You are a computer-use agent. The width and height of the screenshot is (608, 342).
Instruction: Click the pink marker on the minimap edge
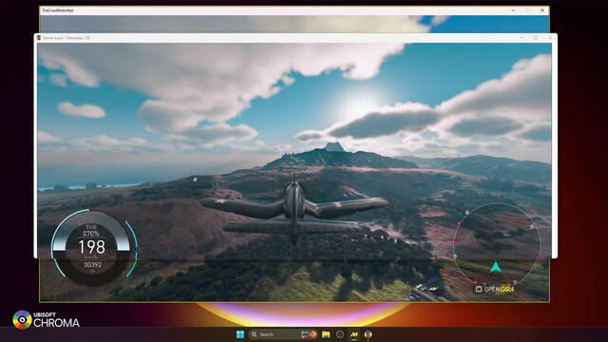(x=453, y=242)
